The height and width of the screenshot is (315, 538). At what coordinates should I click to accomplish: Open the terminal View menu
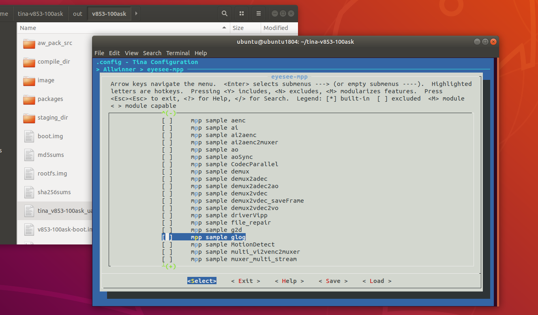[x=132, y=53]
